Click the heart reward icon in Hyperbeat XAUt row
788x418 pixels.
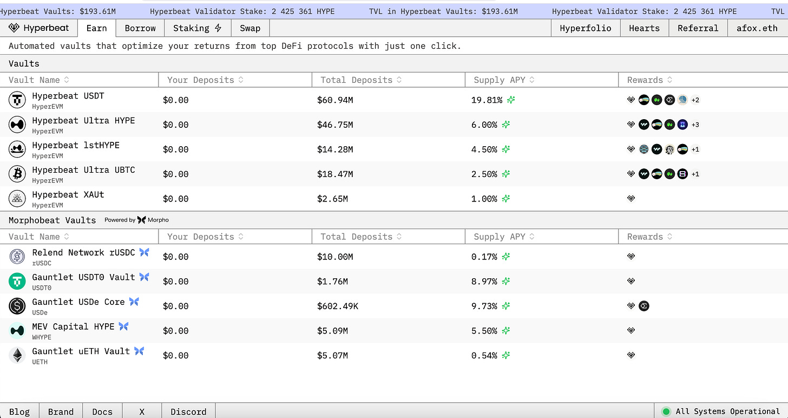point(631,199)
